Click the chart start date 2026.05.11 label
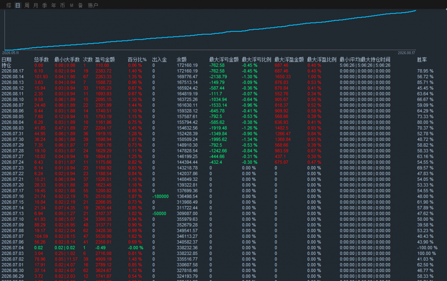The width and height of the screenshot is (447, 281). [10, 53]
